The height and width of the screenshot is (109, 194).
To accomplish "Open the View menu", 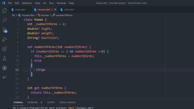I will (37, 3).
